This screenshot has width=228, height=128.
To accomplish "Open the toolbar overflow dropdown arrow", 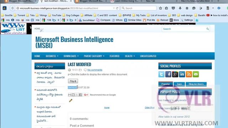I will pyautogui.click(x=213, y=8).
